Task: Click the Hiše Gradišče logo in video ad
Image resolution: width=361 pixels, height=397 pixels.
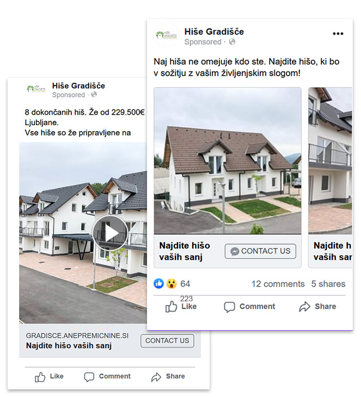Action: 36,89
